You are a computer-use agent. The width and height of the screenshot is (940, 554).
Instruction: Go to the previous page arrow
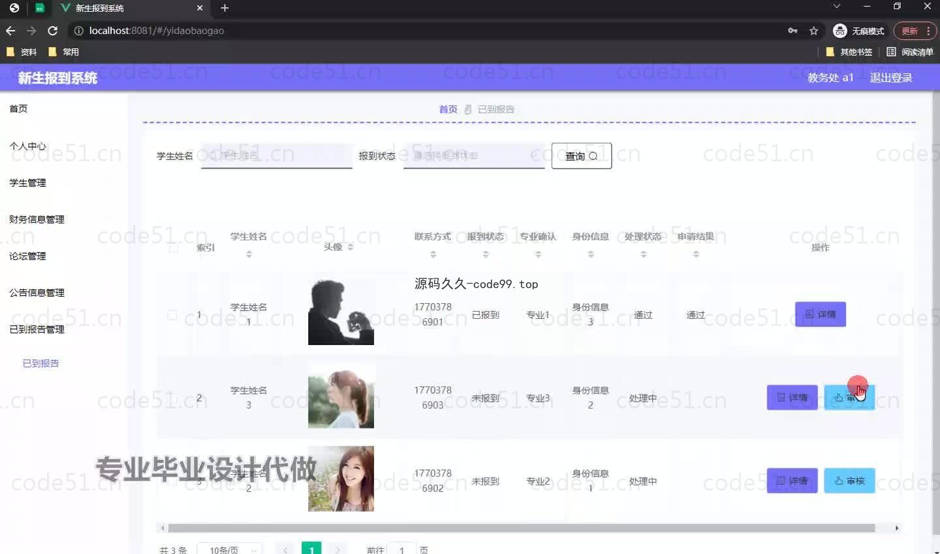pyautogui.click(x=285, y=550)
